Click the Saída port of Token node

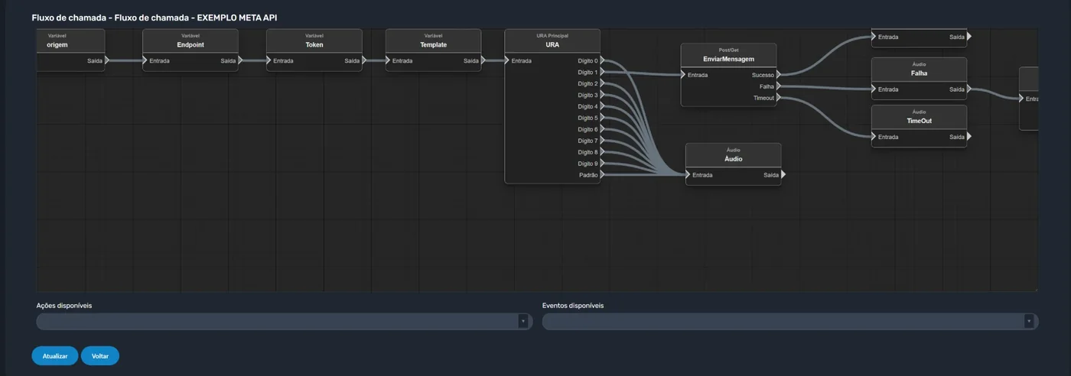click(x=365, y=60)
